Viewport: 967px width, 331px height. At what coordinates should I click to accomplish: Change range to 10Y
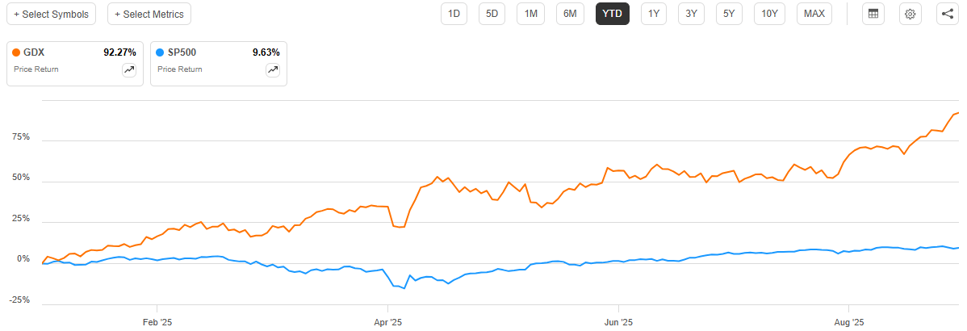pos(770,14)
